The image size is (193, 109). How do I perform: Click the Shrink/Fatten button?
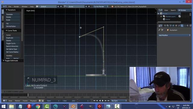click(13, 26)
